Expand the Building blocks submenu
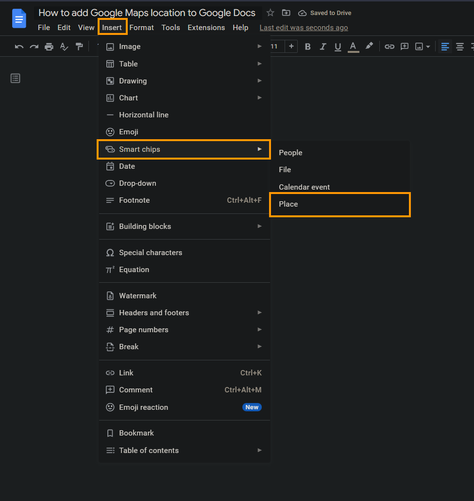The image size is (474, 501). pyautogui.click(x=185, y=226)
